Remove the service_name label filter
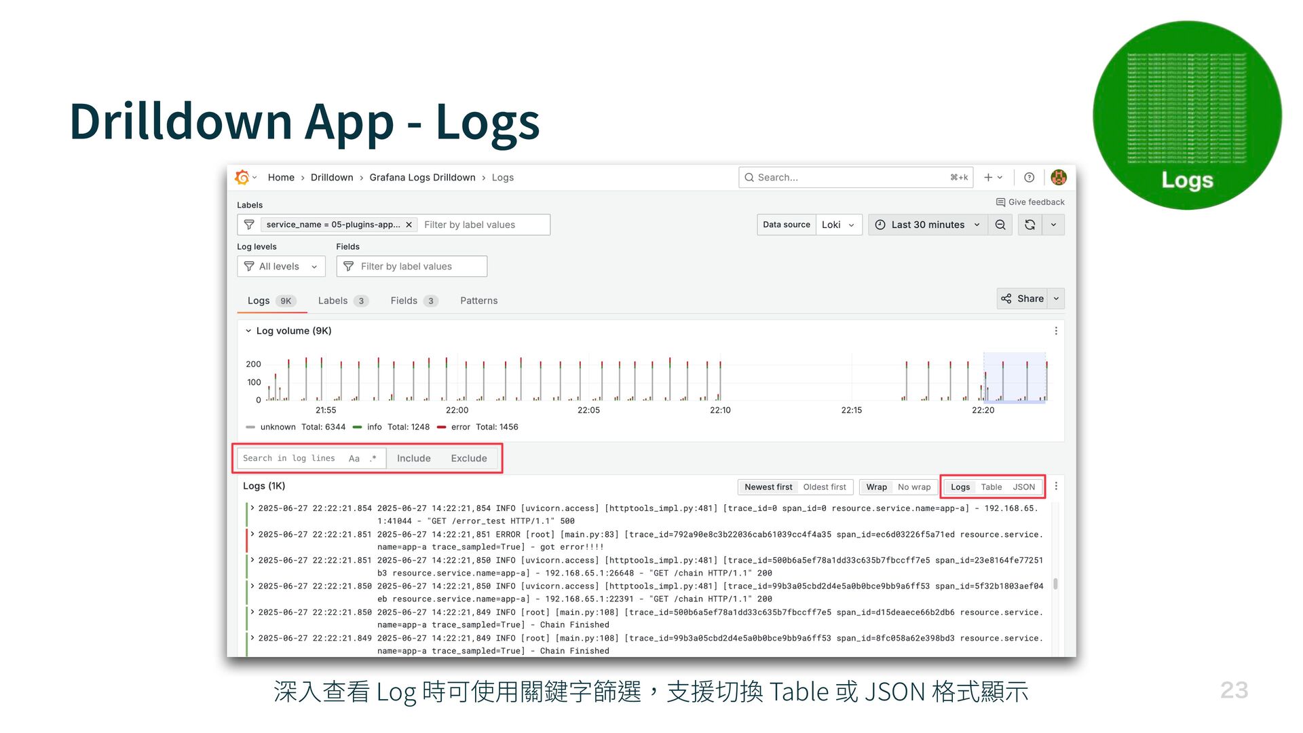Viewport: 1303px width, 733px height. click(x=409, y=225)
